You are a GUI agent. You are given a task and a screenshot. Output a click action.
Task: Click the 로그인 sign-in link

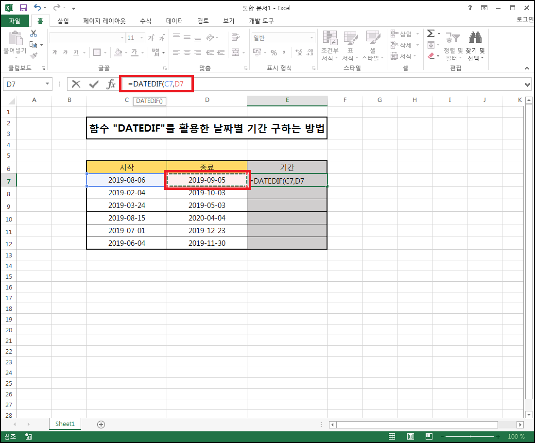click(525, 19)
